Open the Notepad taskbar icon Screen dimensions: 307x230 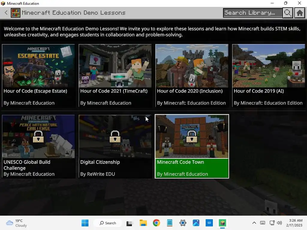170,223
